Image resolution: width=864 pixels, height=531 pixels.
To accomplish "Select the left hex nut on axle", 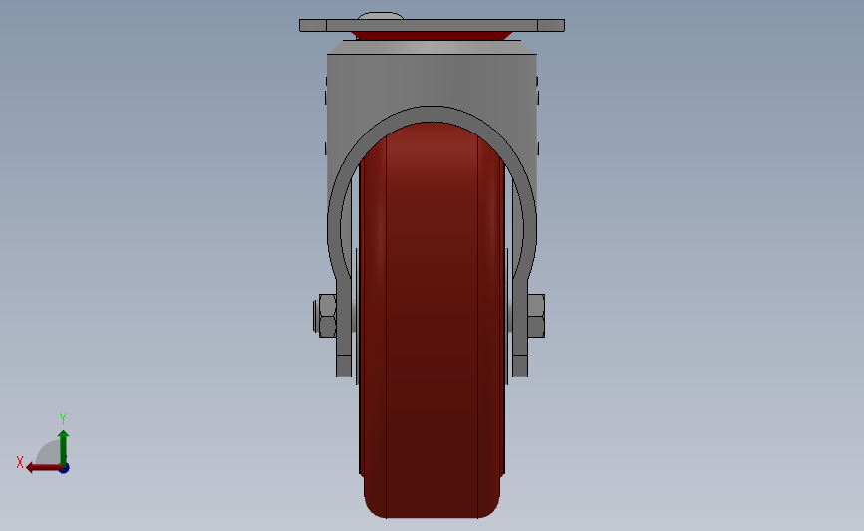I will pos(326,316).
